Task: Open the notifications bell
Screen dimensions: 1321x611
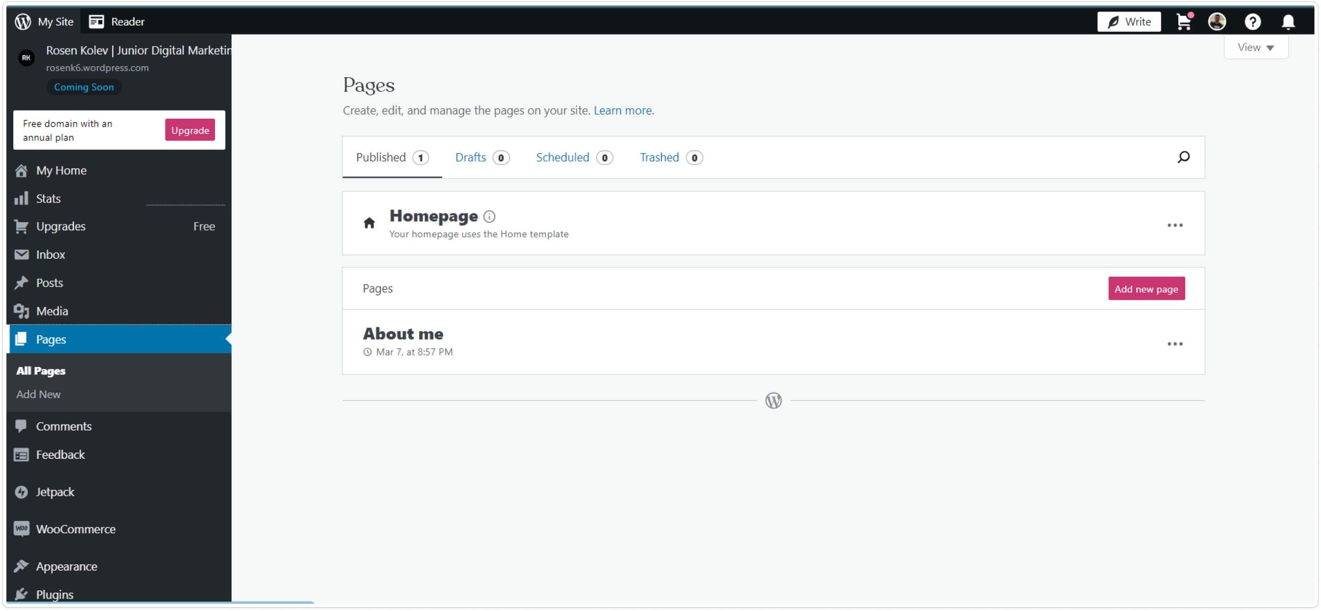Action: pos(1288,21)
